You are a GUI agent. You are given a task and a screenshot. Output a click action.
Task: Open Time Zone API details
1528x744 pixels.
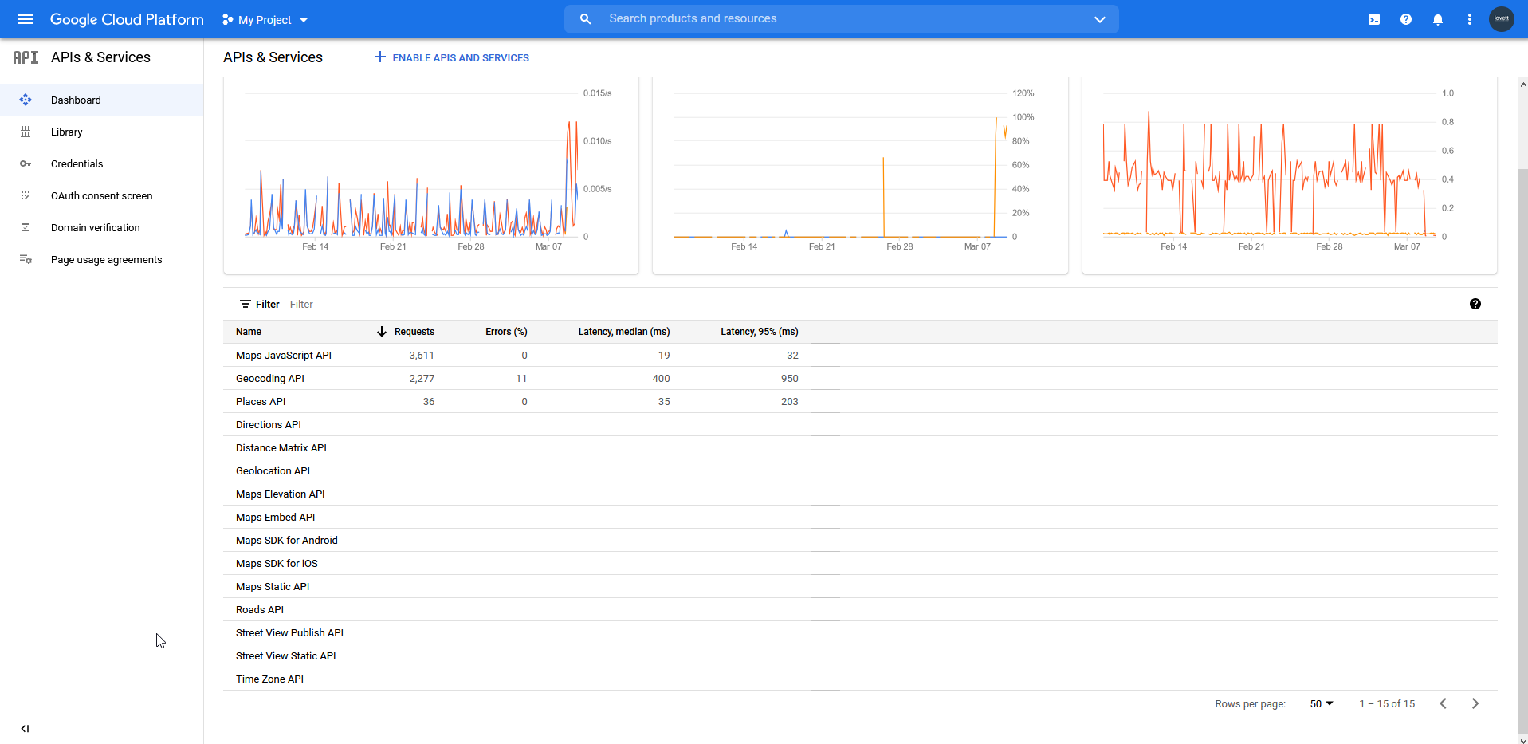pyautogui.click(x=269, y=679)
